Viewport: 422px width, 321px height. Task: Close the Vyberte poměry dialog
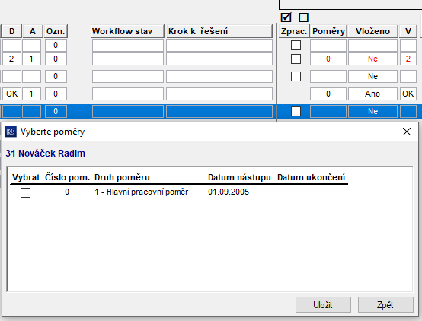[x=407, y=132]
